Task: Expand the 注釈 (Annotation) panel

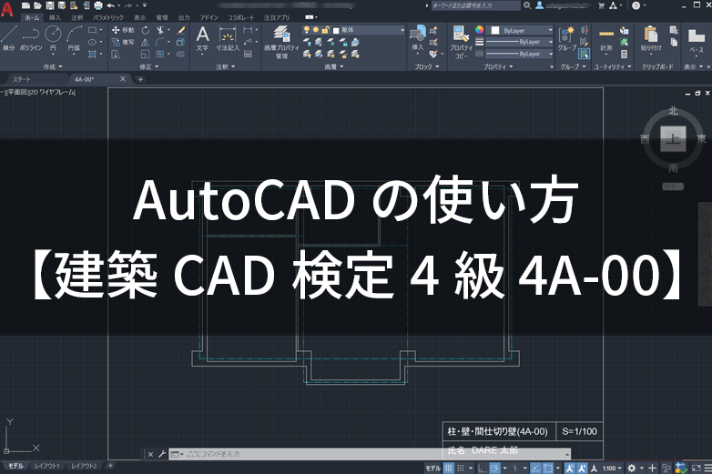Action: (225, 66)
